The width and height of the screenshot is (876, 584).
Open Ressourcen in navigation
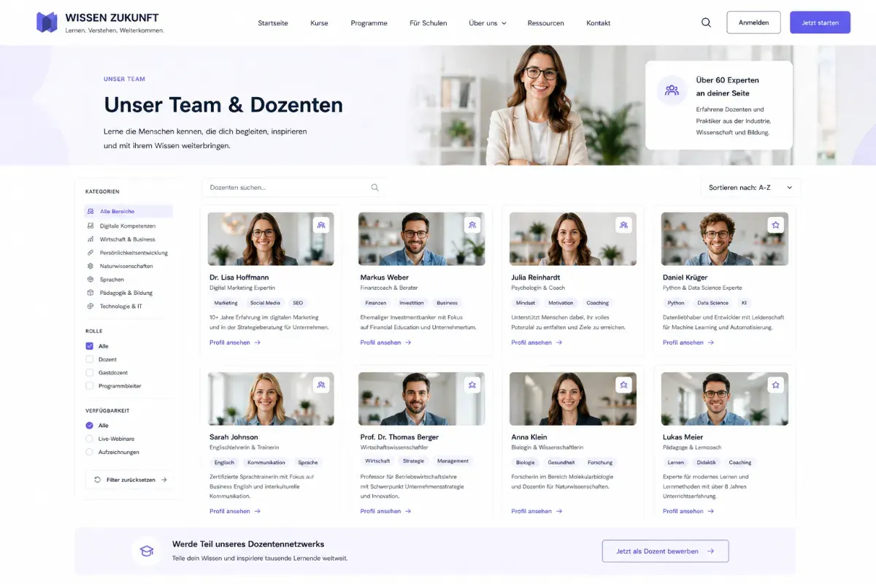(546, 23)
